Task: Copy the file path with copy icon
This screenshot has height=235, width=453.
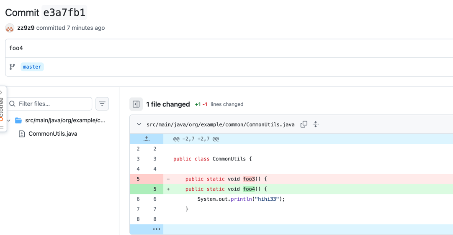Action: [304, 124]
